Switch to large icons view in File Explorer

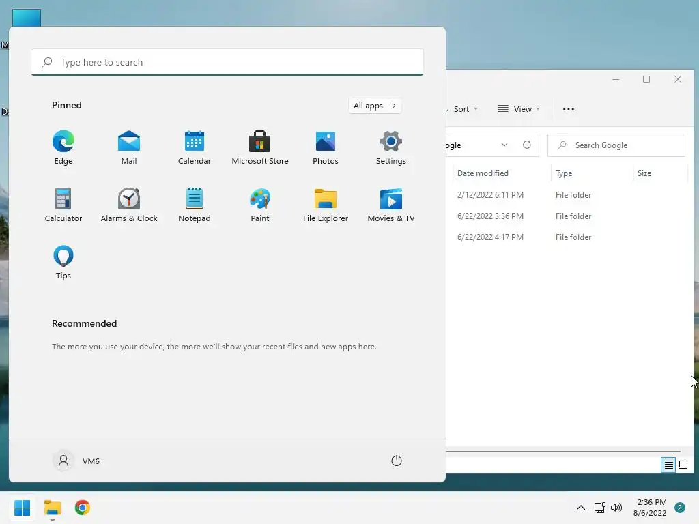pos(683,465)
